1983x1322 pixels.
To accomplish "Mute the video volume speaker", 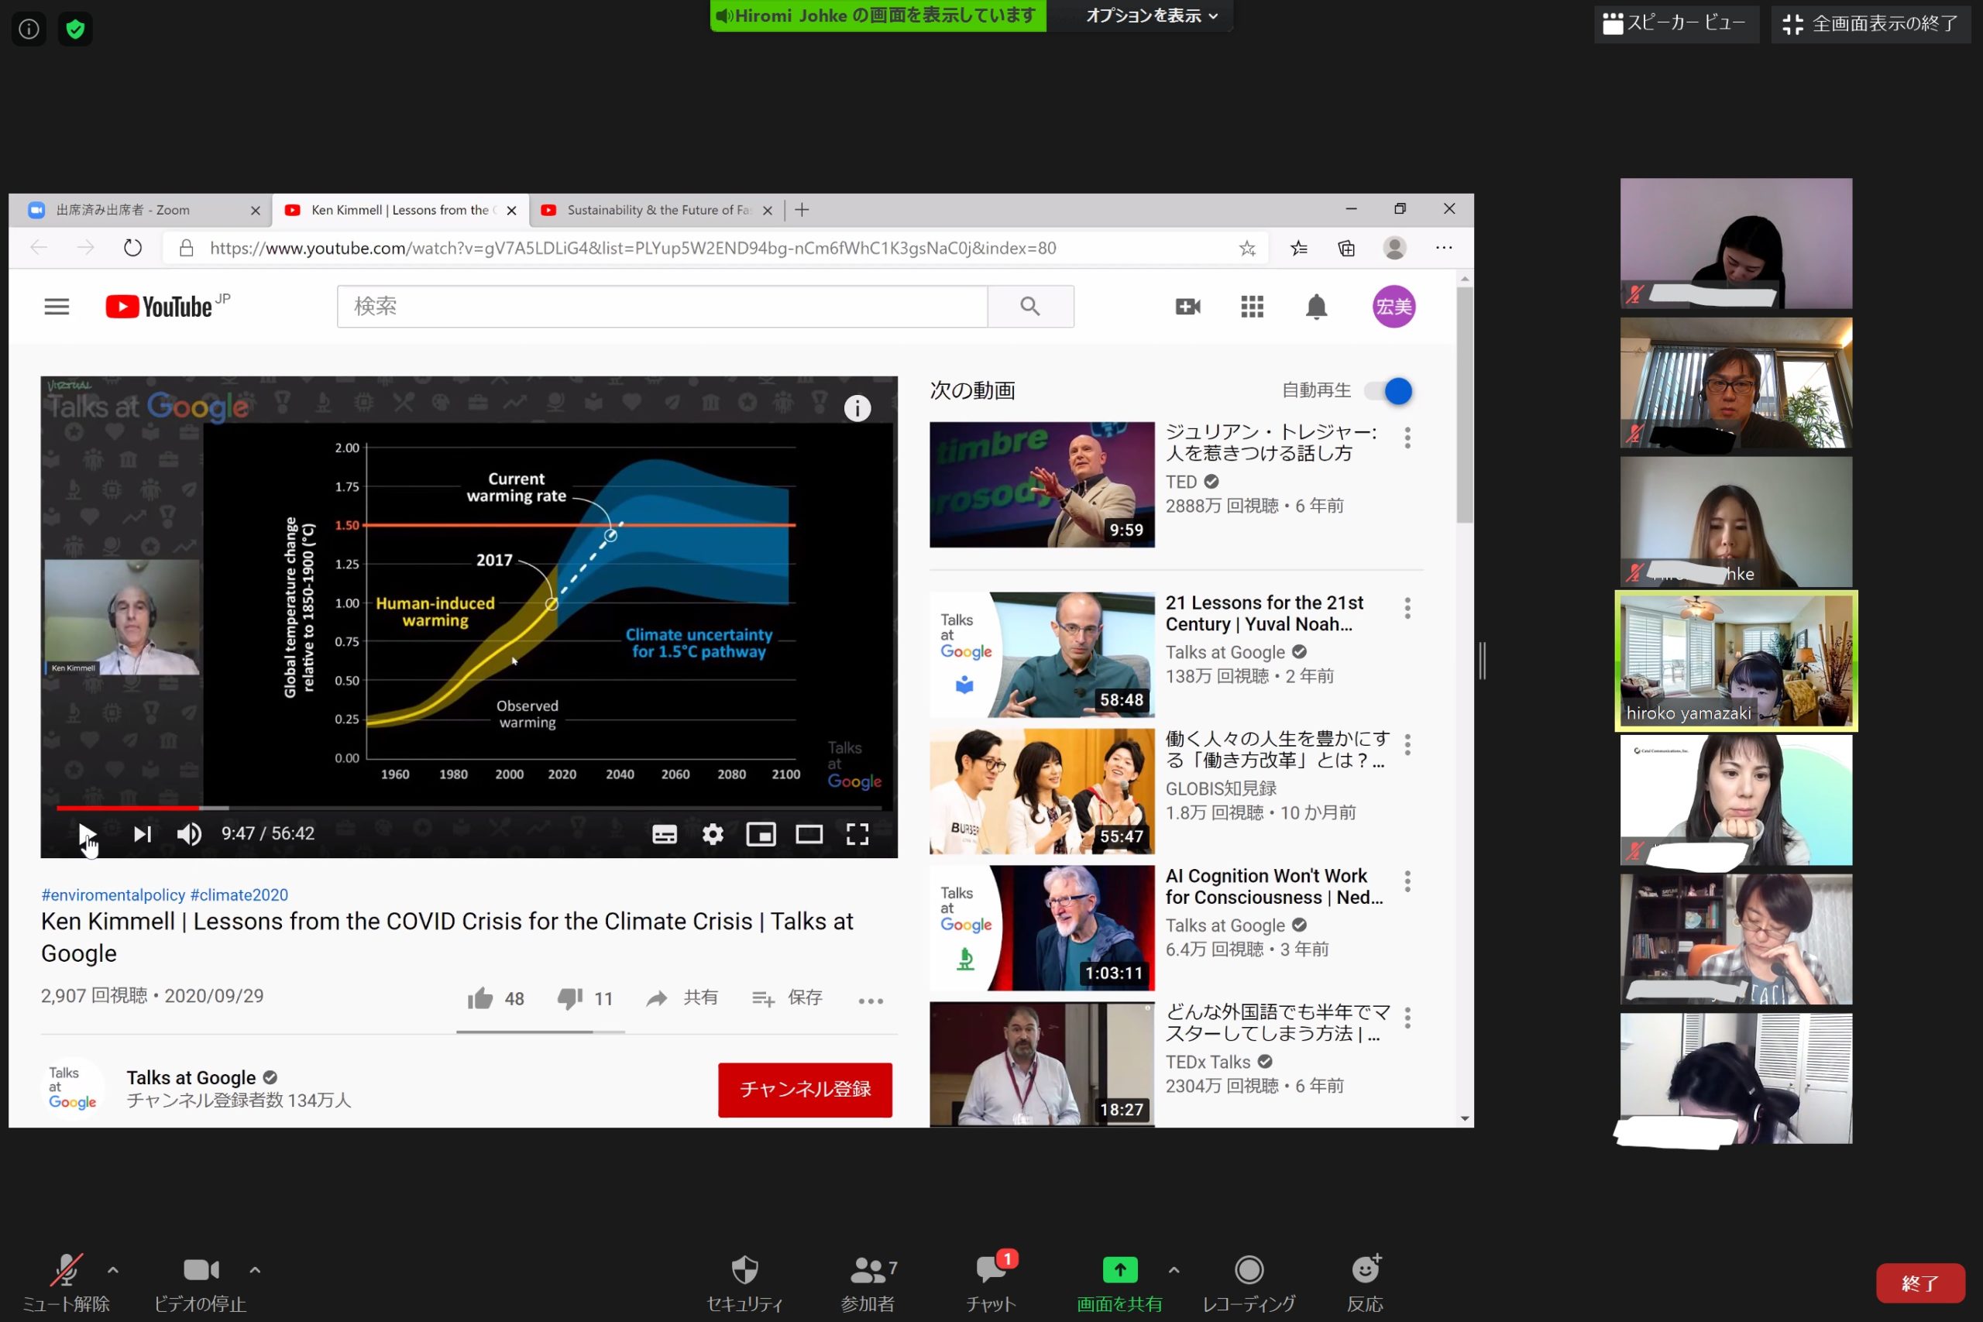I will (x=189, y=834).
